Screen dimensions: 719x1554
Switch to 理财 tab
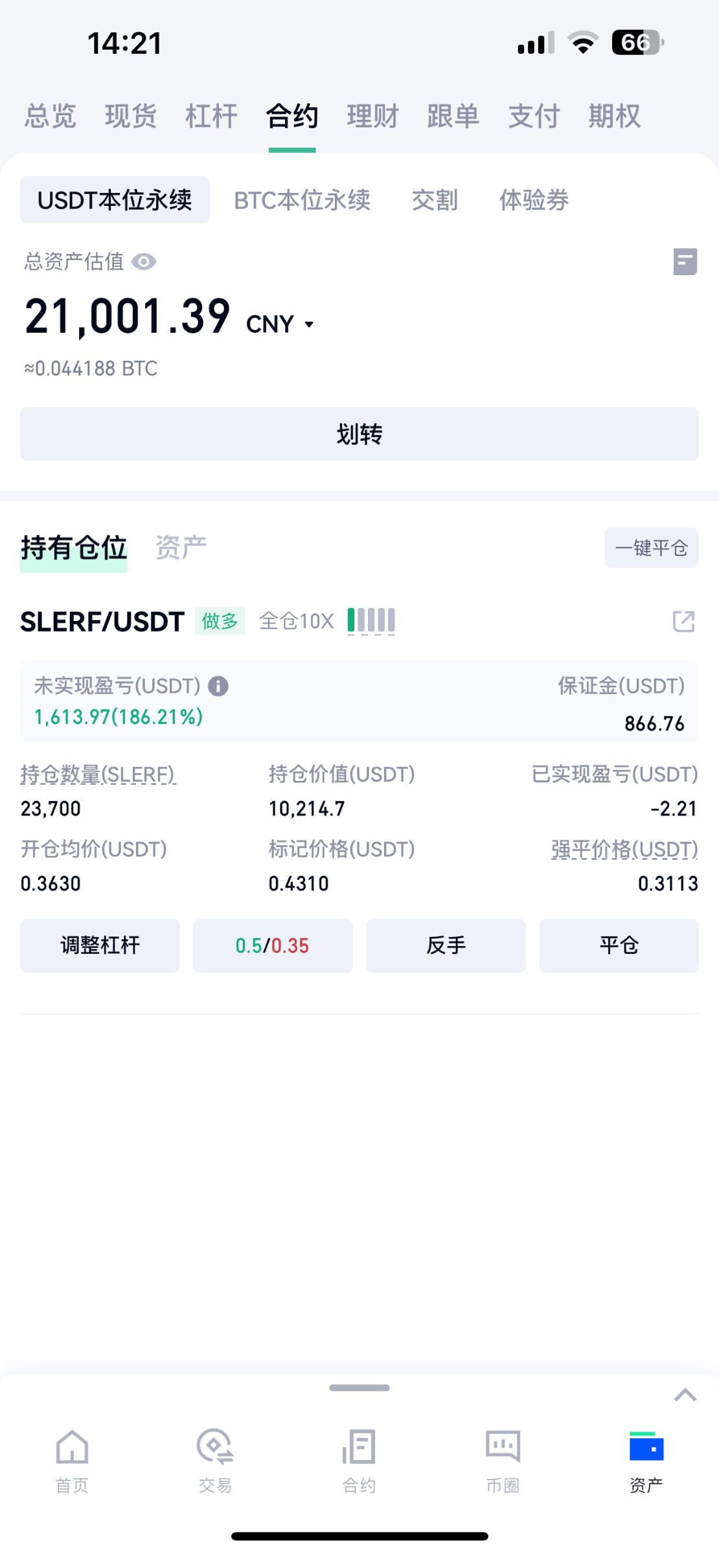372,117
